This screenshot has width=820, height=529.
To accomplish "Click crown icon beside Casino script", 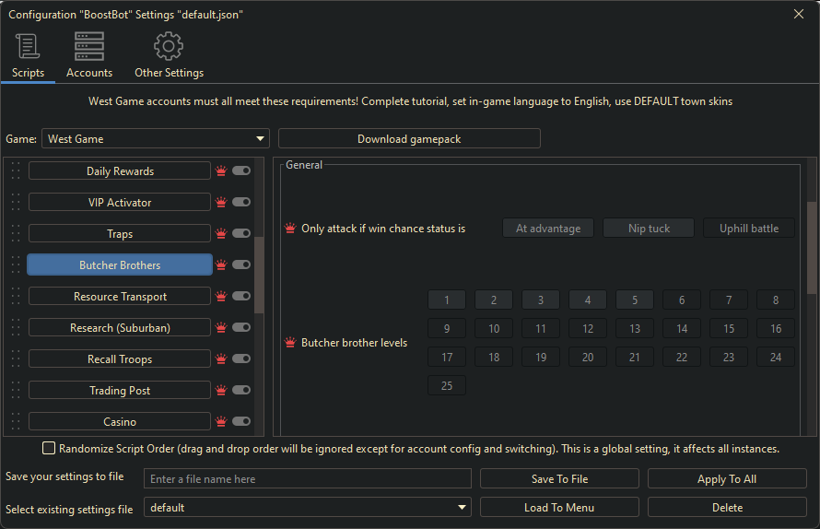I will tap(221, 422).
